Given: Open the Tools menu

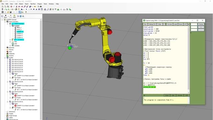Looking at the screenshot, I should (x=45, y=4).
